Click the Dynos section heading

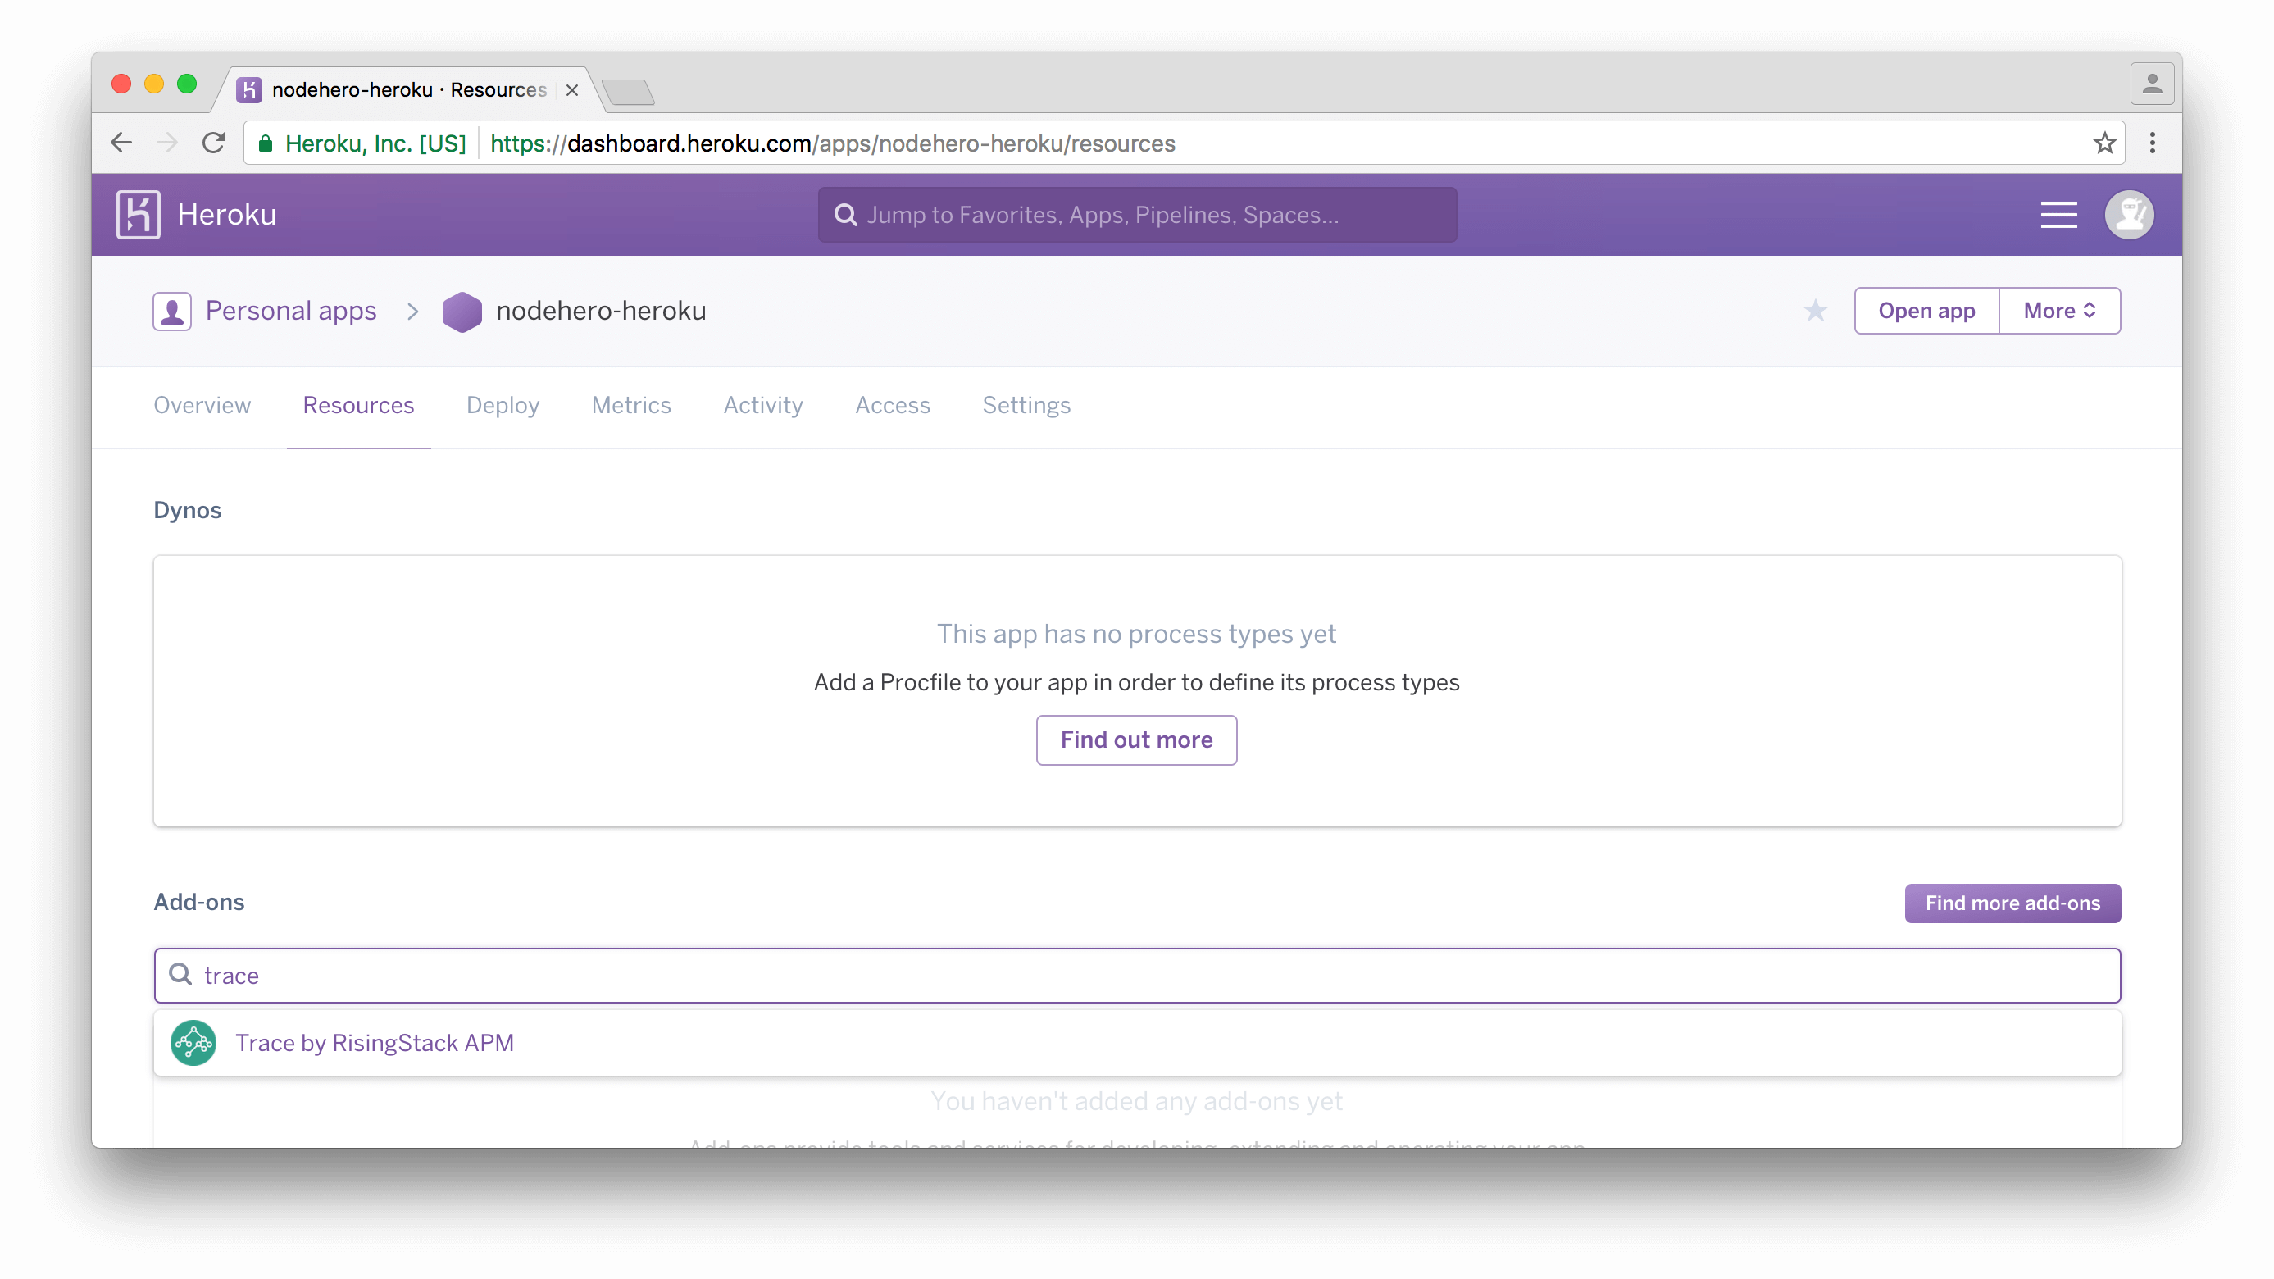coord(187,510)
